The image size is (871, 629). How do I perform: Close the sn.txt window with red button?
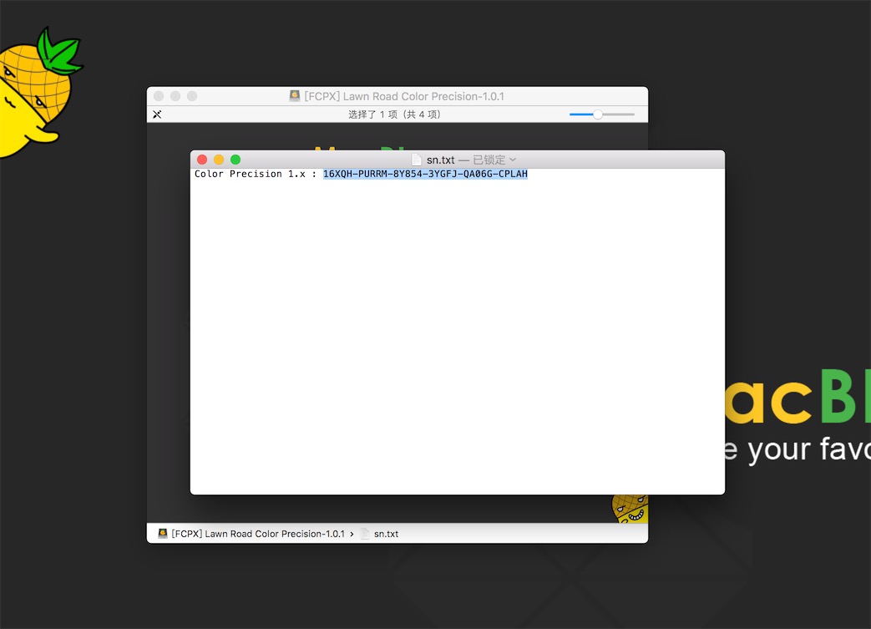coord(202,160)
